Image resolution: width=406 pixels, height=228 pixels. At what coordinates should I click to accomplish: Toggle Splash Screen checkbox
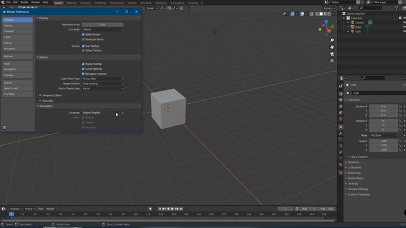pos(83,34)
